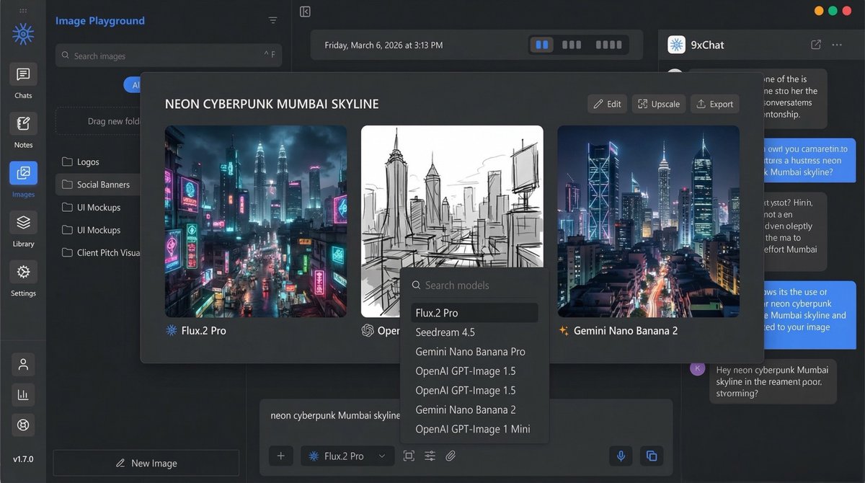Collapse the Image Playground panel with the arrow icon
Image resolution: width=865 pixels, height=483 pixels.
tap(305, 12)
